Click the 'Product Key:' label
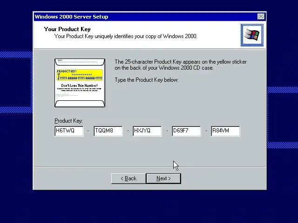The image size is (298, 223). tap(68, 121)
